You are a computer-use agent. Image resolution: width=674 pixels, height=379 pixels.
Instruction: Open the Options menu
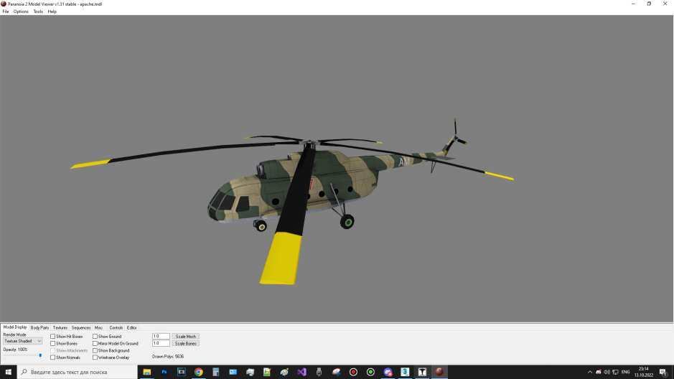(21, 11)
